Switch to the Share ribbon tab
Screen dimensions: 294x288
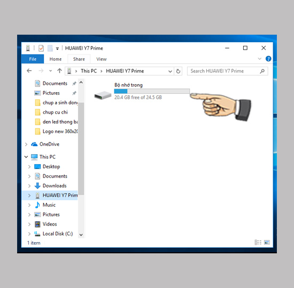click(79, 59)
